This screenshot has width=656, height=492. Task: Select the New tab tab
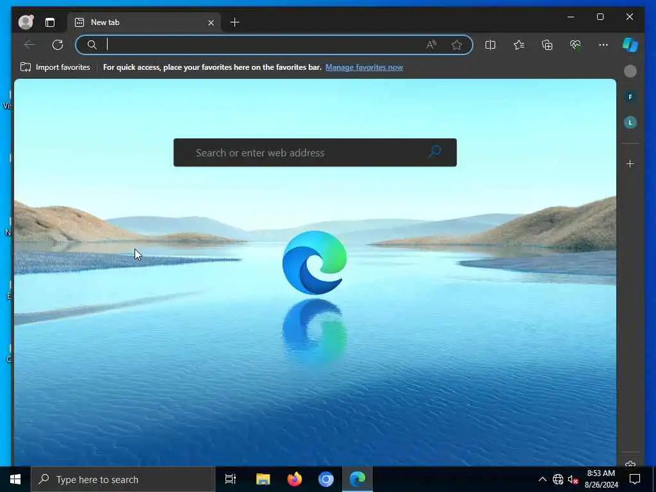coord(143,22)
